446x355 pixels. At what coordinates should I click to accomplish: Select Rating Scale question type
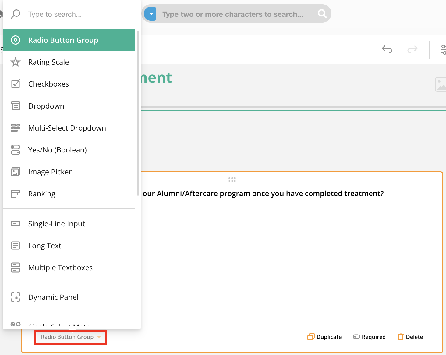(48, 62)
